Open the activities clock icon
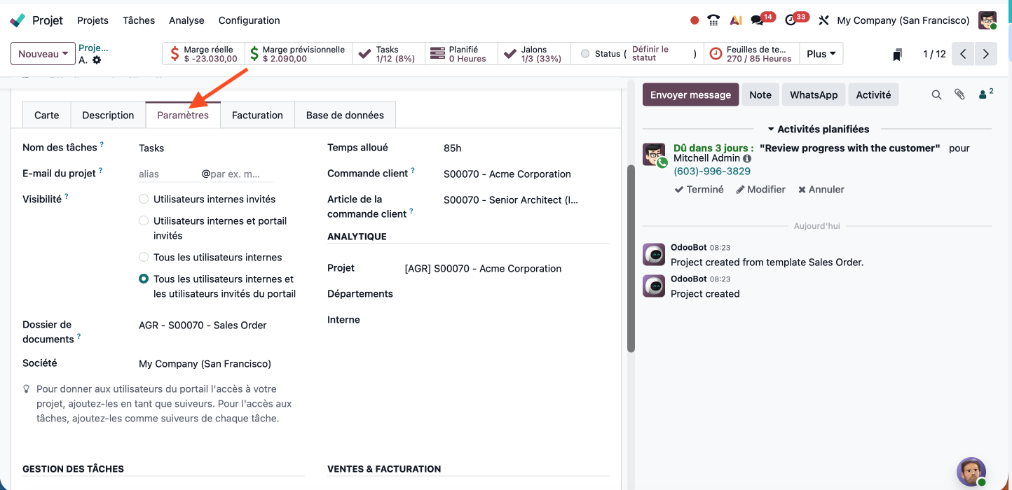The height and width of the screenshot is (490, 1012). (x=791, y=20)
